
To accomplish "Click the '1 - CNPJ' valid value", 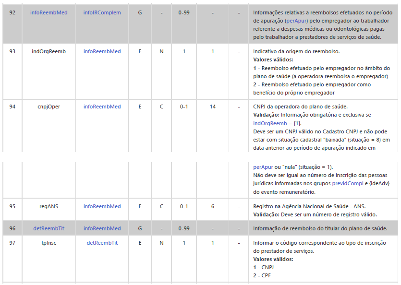I will pyautogui.click(x=264, y=267).
